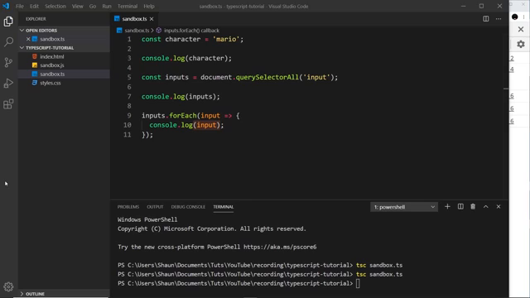Click 'Windows PowerShell' text in terminal
Viewport: 530px width, 298px height.
click(x=147, y=219)
